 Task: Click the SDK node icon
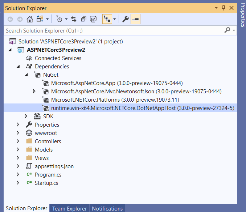(37, 116)
